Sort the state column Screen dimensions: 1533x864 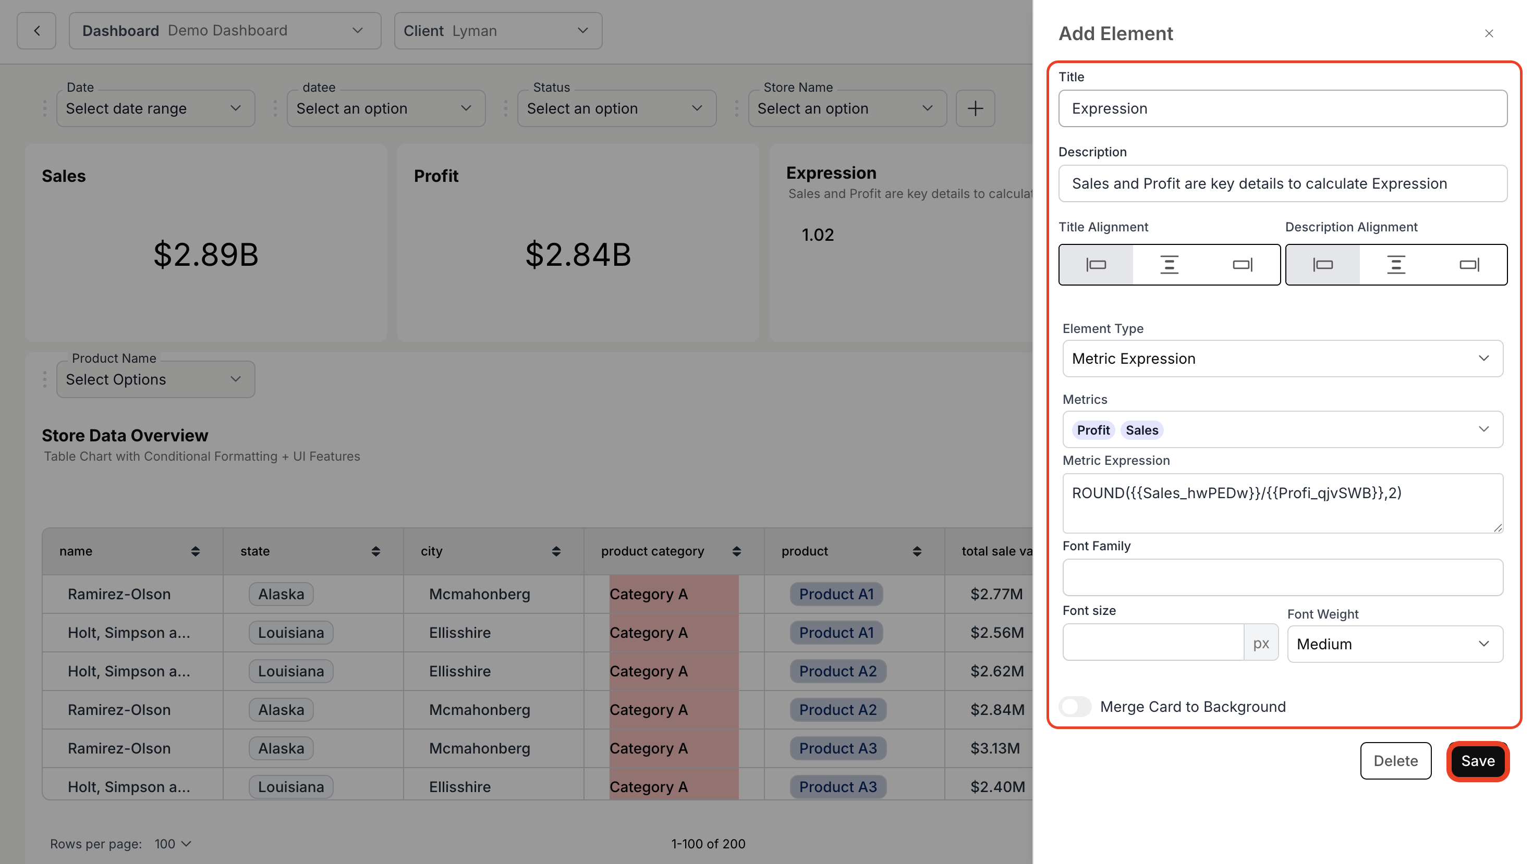(376, 551)
